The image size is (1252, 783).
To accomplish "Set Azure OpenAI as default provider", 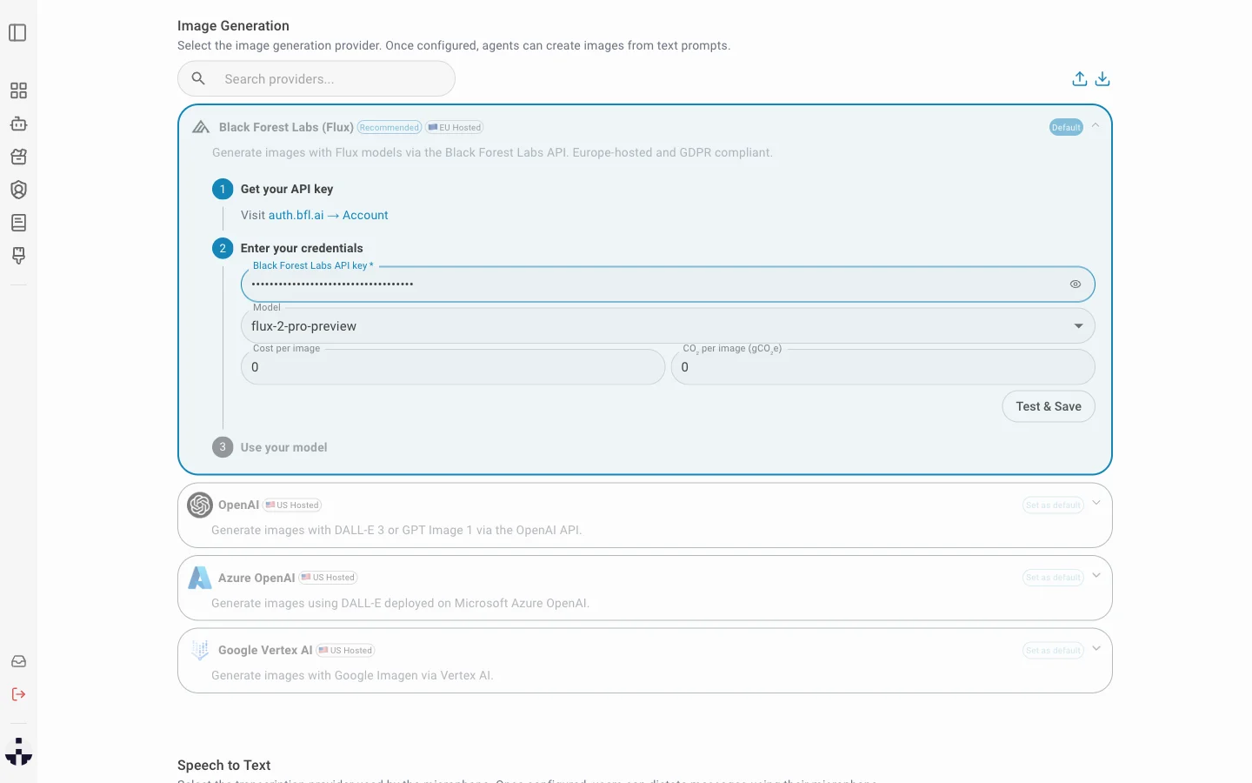I will click(1053, 578).
